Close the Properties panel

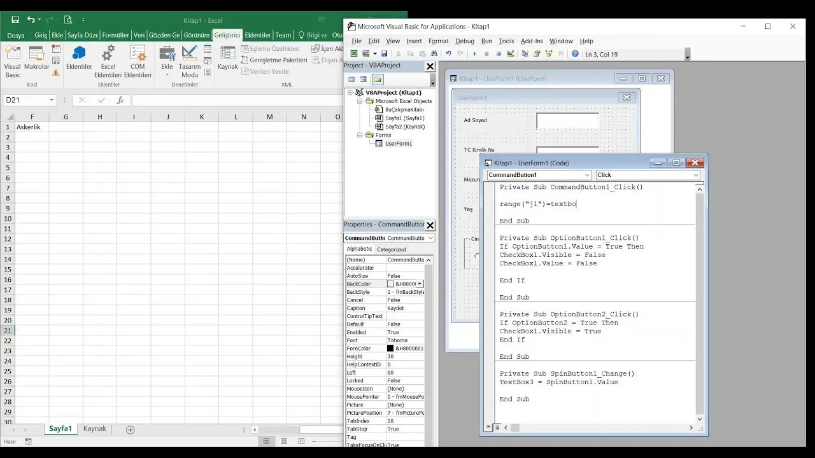click(430, 225)
